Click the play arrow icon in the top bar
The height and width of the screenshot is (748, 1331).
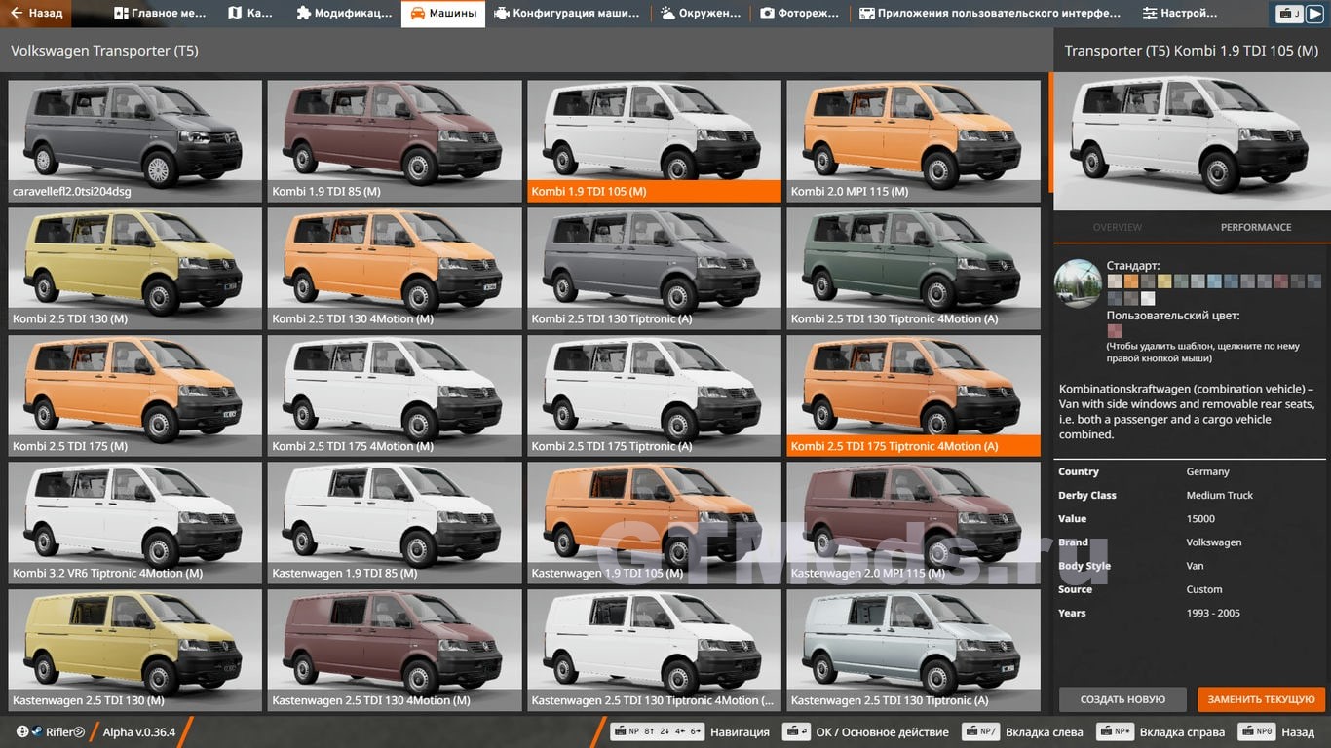(x=1314, y=14)
